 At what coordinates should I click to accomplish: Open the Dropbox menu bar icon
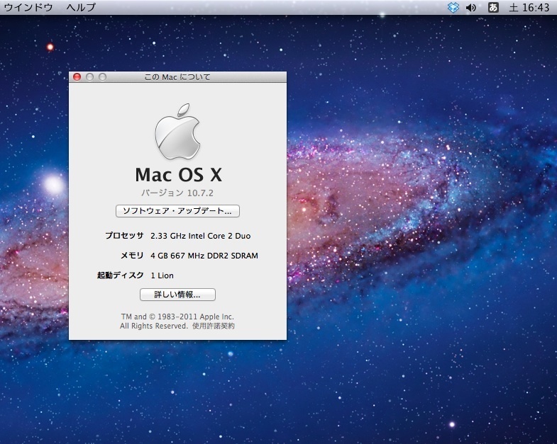(x=453, y=8)
